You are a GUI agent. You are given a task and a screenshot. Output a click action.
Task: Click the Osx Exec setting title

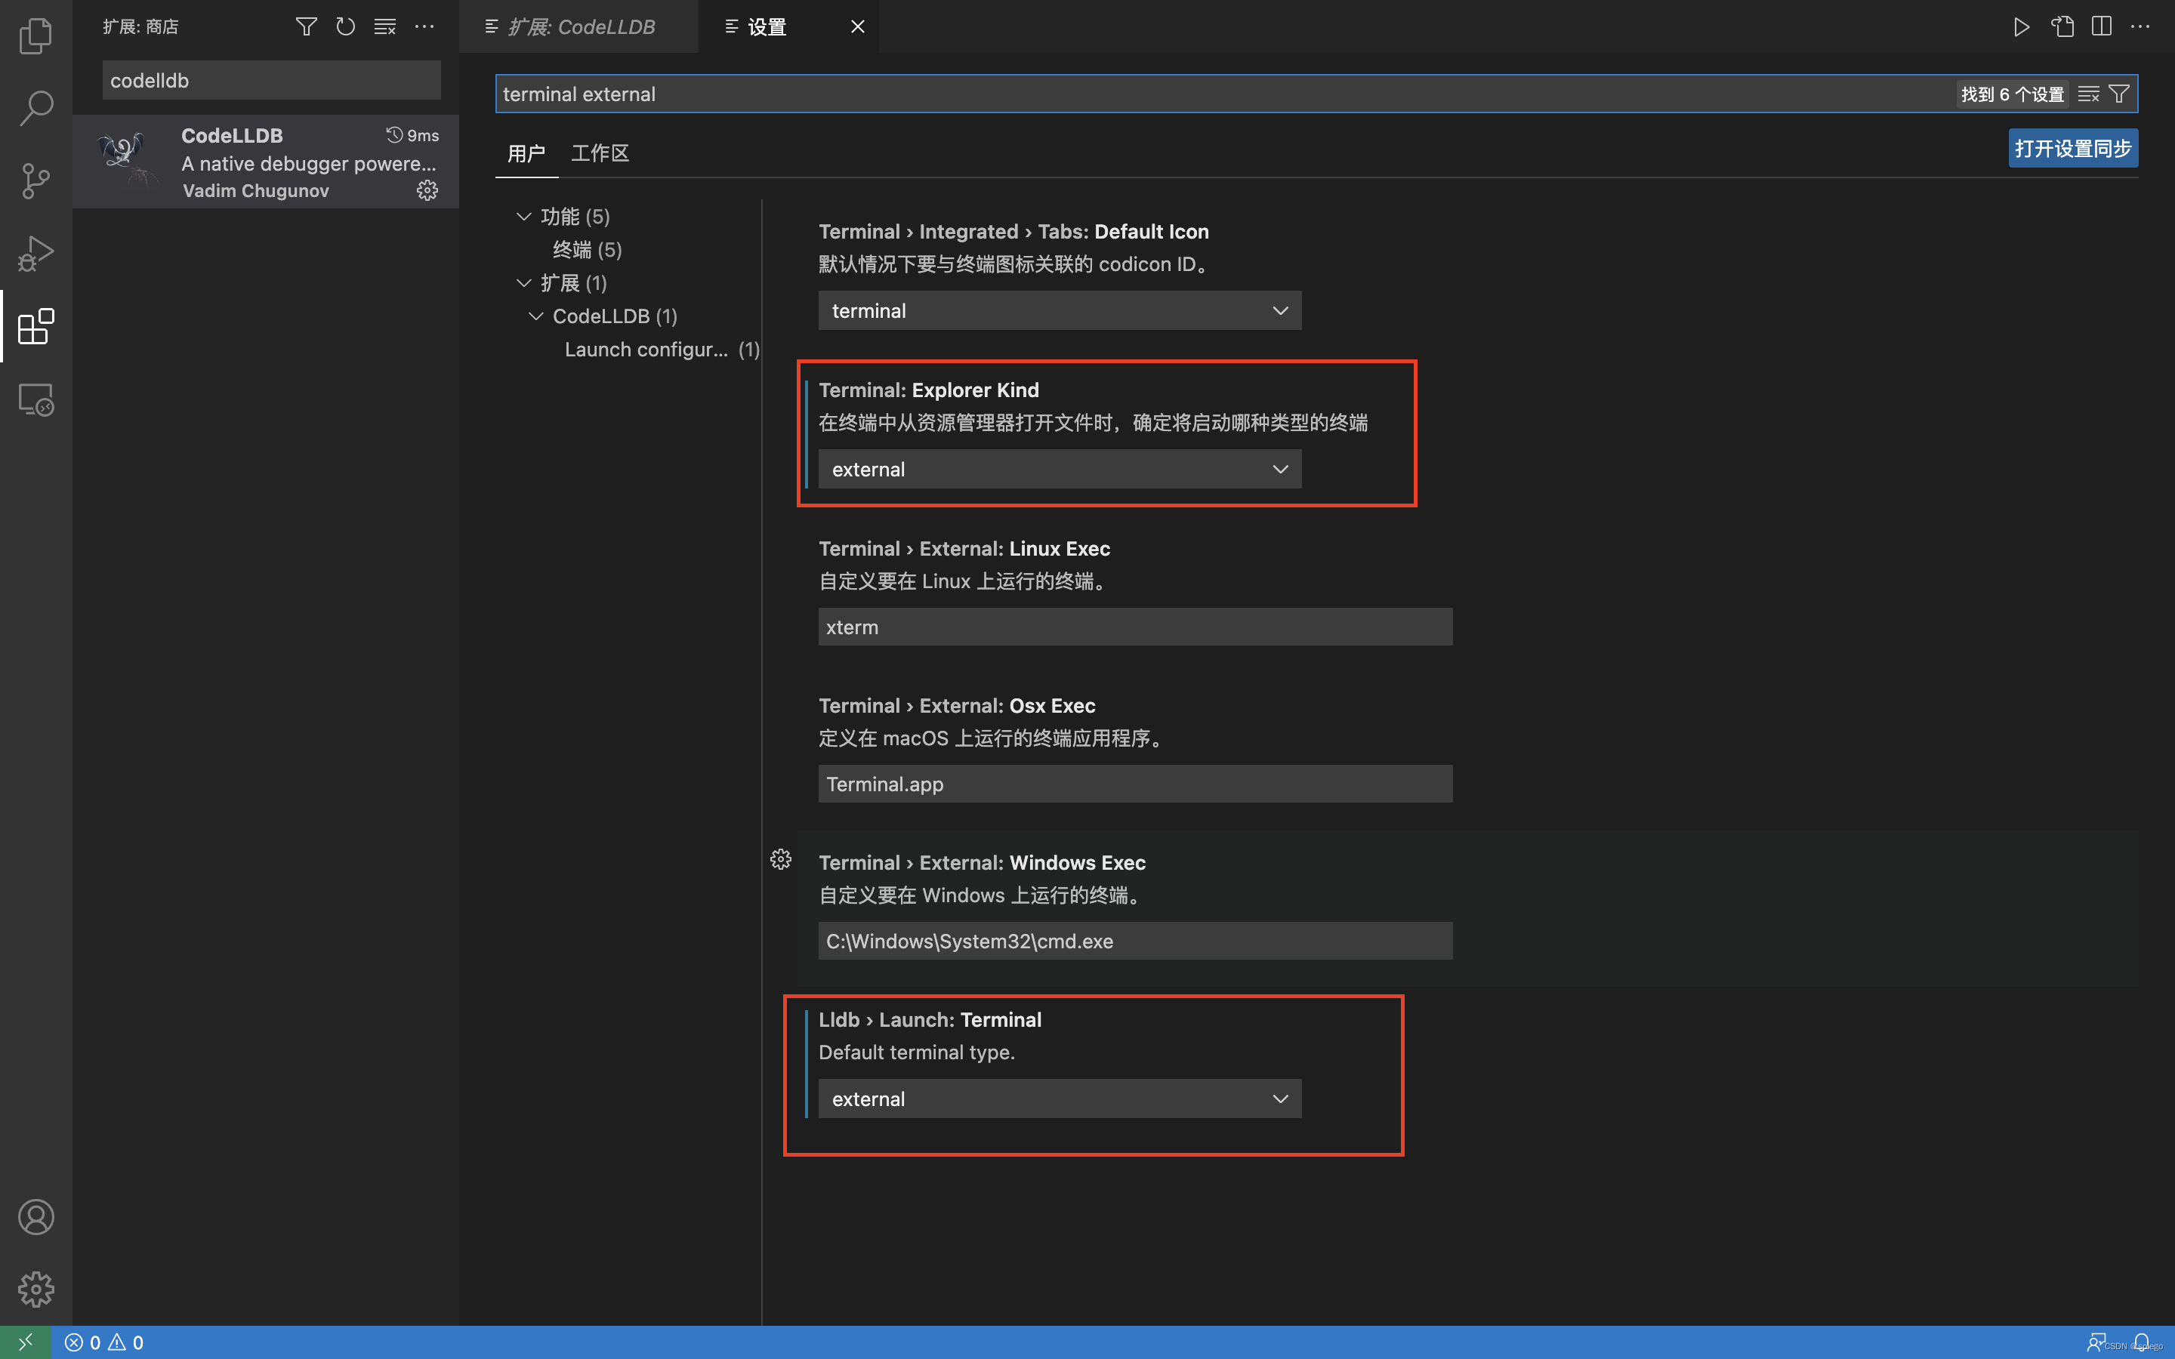coord(956,706)
